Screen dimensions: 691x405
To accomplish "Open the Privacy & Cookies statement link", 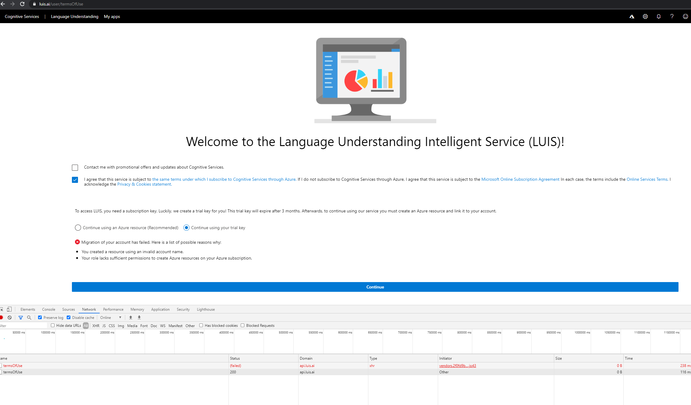I will pyautogui.click(x=143, y=185).
